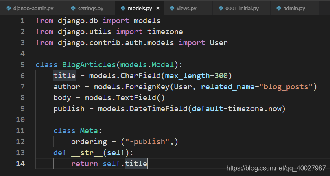
Task: Click the class name 'BlogArticles'
Action: point(89,65)
